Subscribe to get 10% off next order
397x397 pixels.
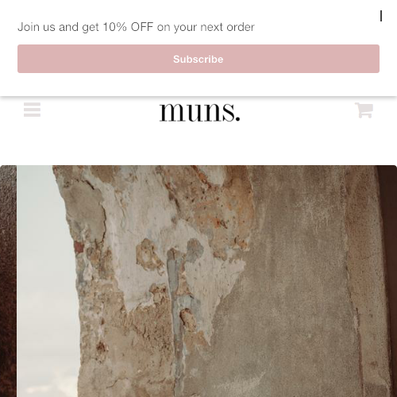(198, 59)
